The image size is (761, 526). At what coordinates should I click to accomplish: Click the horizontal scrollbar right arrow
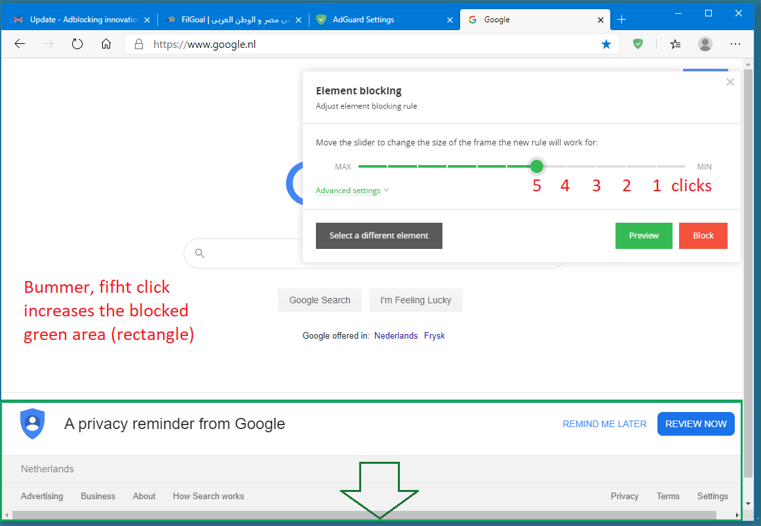click(x=737, y=515)
